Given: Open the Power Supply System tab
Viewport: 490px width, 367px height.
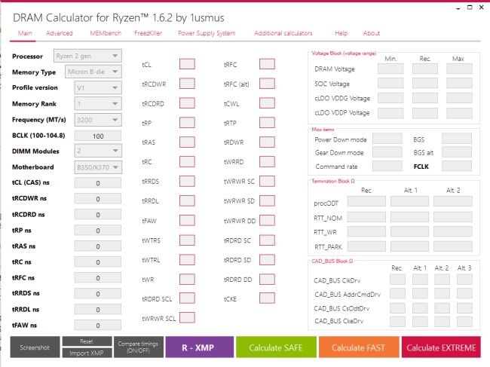Looking at the screenshot, I should pos(207,33).
